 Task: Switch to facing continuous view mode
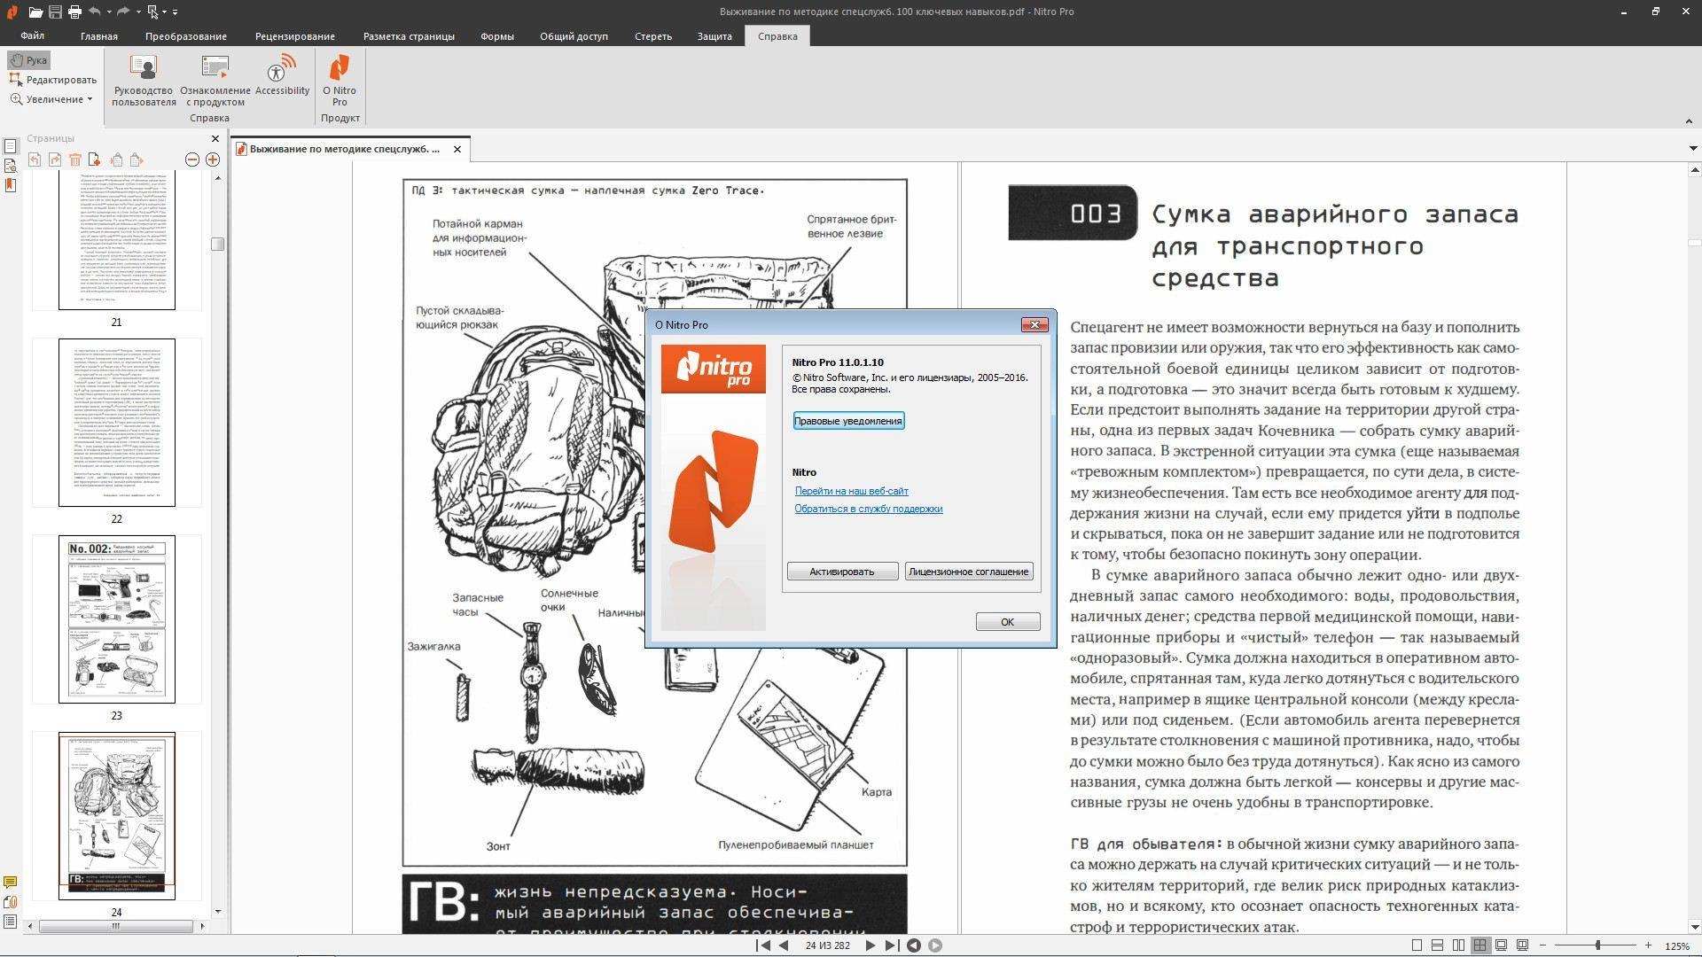click(x=1479, y=945)
